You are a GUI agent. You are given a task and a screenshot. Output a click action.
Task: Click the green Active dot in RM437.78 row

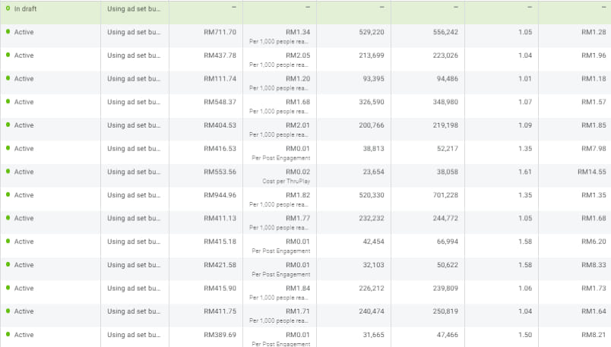coord(8,55)
